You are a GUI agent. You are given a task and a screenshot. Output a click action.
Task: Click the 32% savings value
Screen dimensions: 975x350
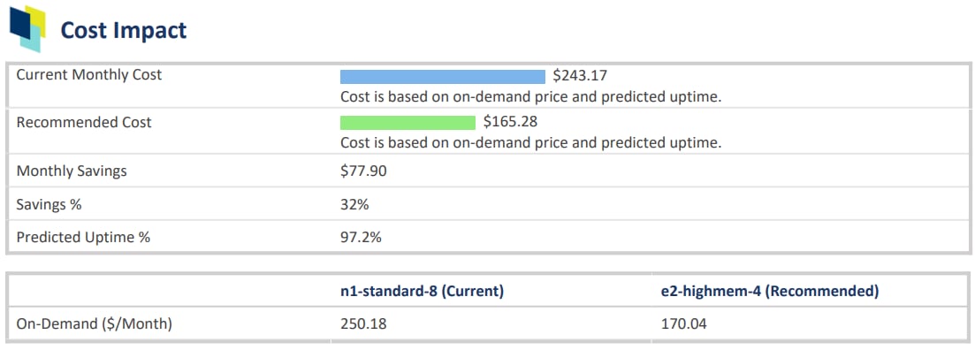354,204
